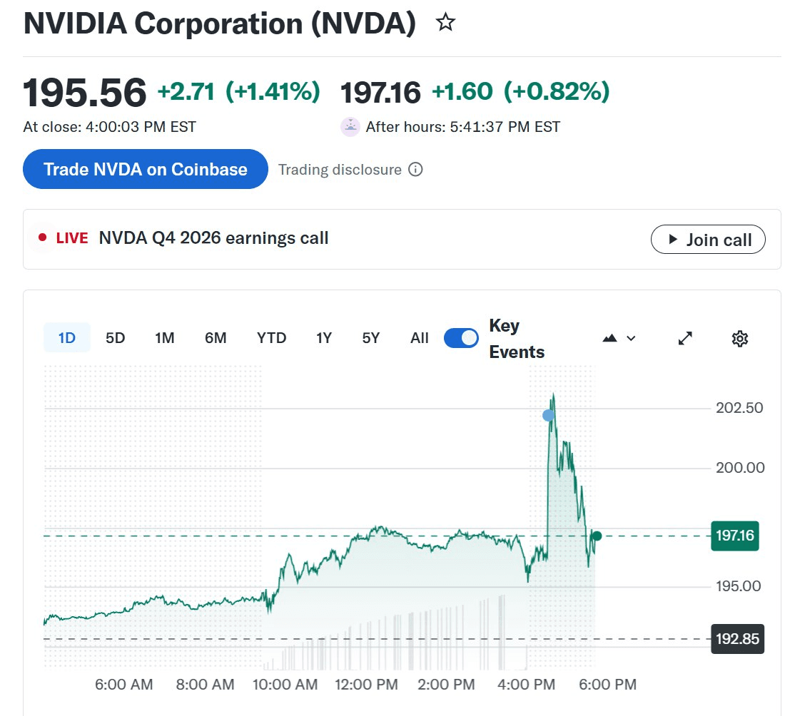Screen dimensions: 790x716
Task: Expand chart to full screen
Action: point(685,338)
